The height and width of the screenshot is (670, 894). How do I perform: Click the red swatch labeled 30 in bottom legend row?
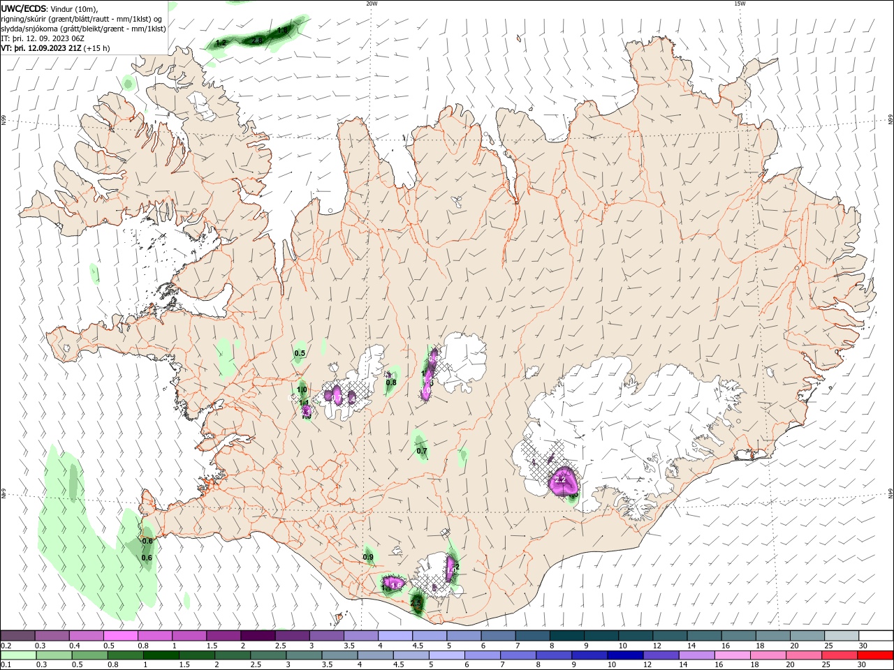876,655
